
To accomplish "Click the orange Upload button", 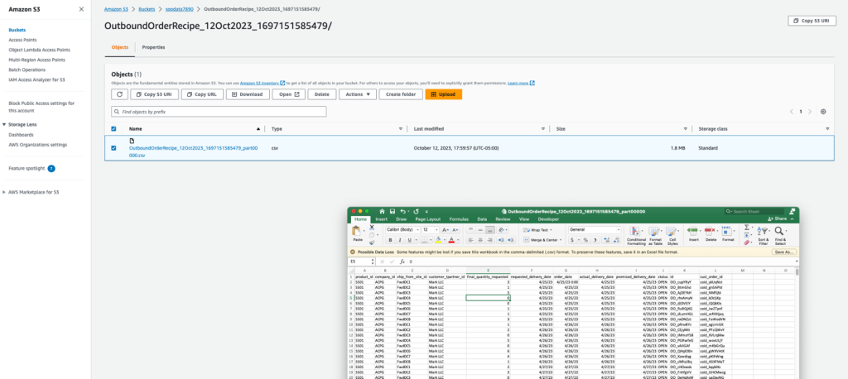I will point(443,94).
